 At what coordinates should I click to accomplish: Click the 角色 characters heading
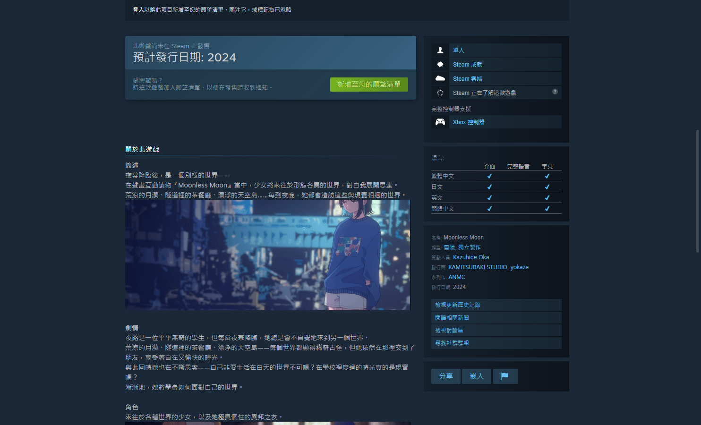point(132,407)
